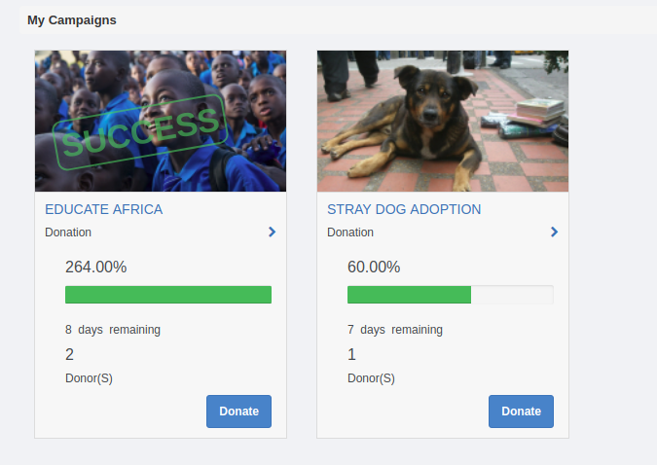Click the SUCCESS stamp on campaign image

tap(139, 135)
